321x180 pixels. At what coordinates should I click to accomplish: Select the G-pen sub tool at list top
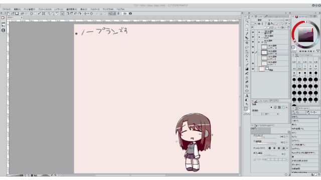coord(305,116)
